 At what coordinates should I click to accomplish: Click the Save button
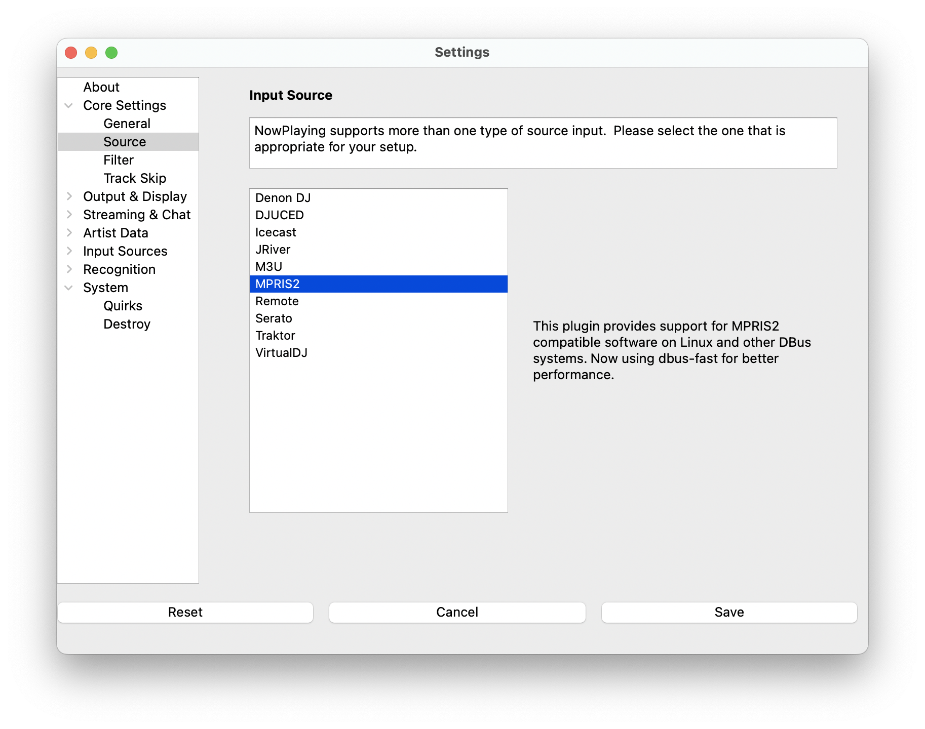(729, 612)
